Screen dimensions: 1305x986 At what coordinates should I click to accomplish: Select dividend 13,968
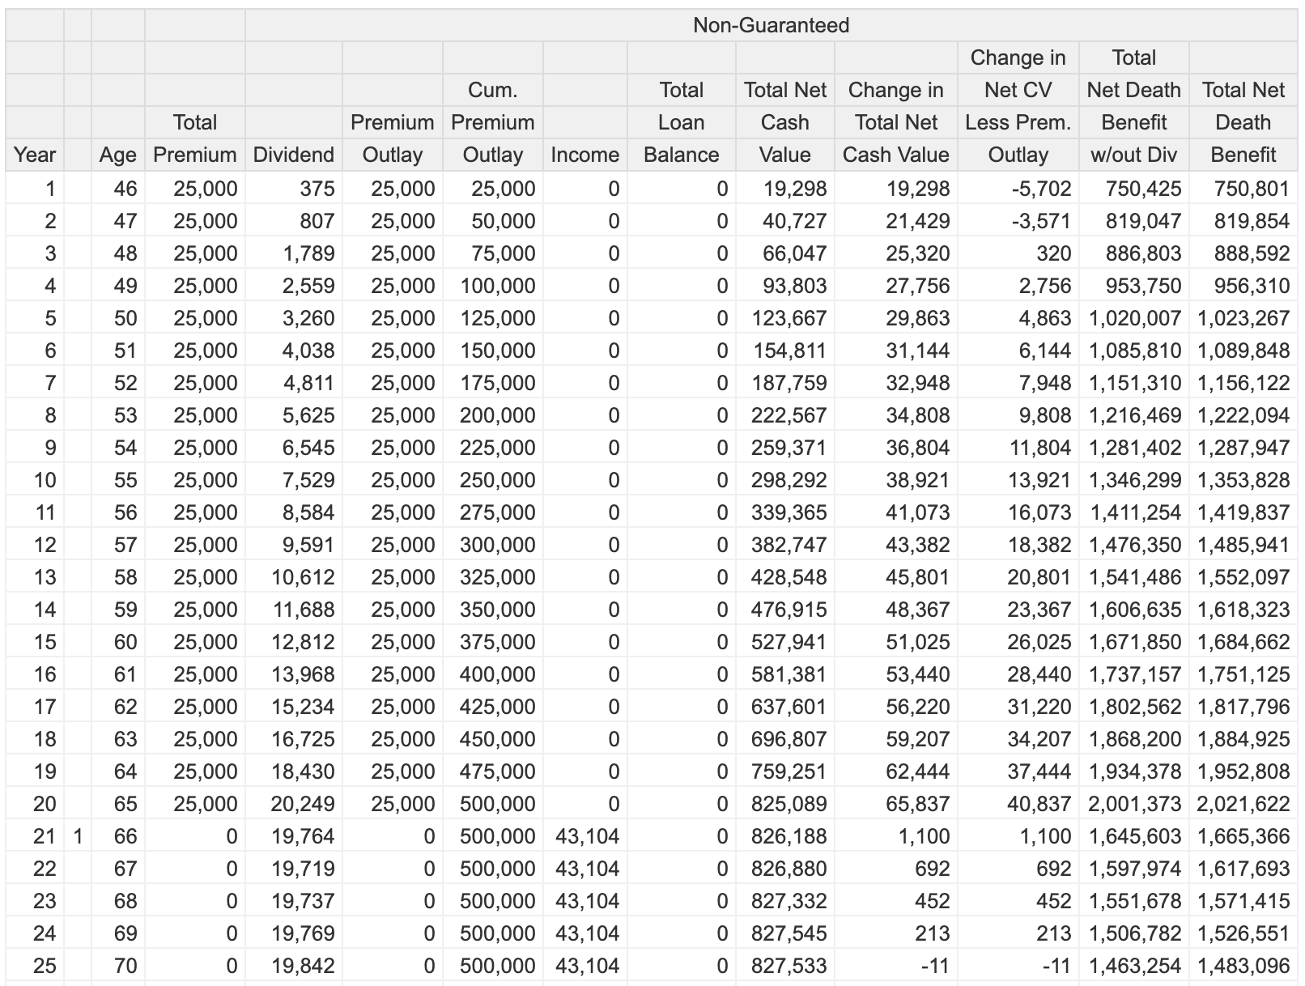[x=294, y=674]
